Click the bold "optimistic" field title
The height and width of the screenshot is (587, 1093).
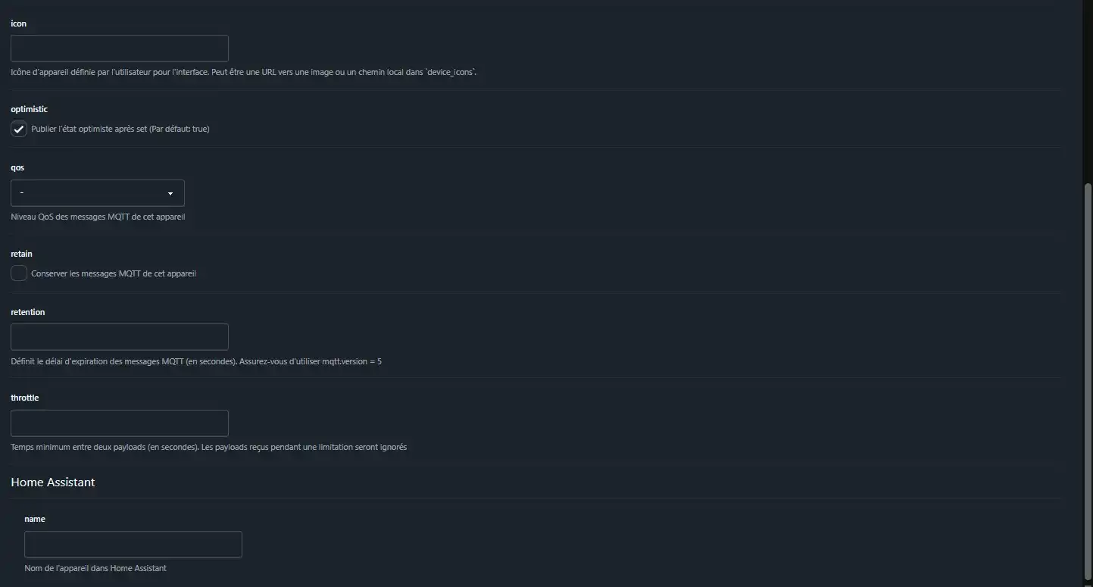click(x=30, y=109)
